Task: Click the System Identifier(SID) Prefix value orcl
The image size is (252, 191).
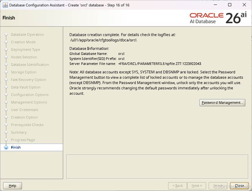Action: [121, 59]
